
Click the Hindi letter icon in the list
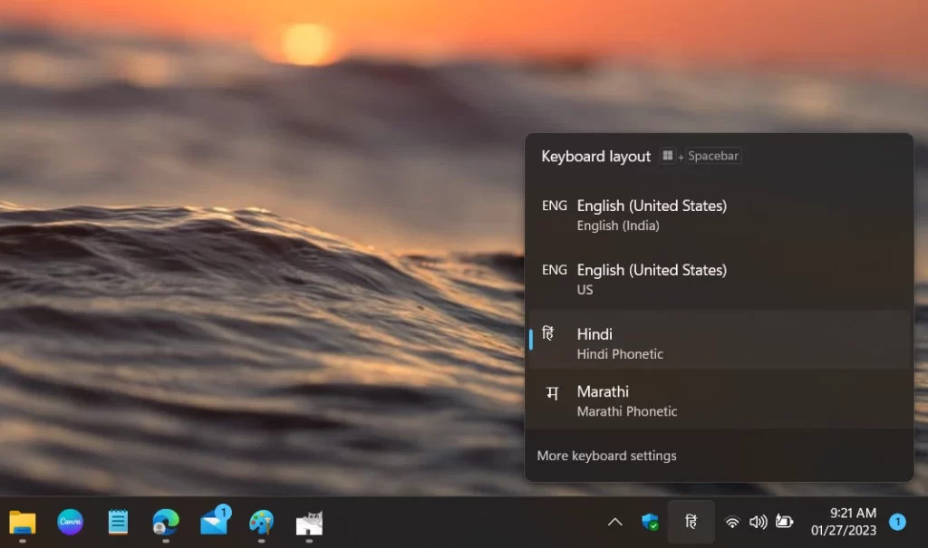click(548, 333)
